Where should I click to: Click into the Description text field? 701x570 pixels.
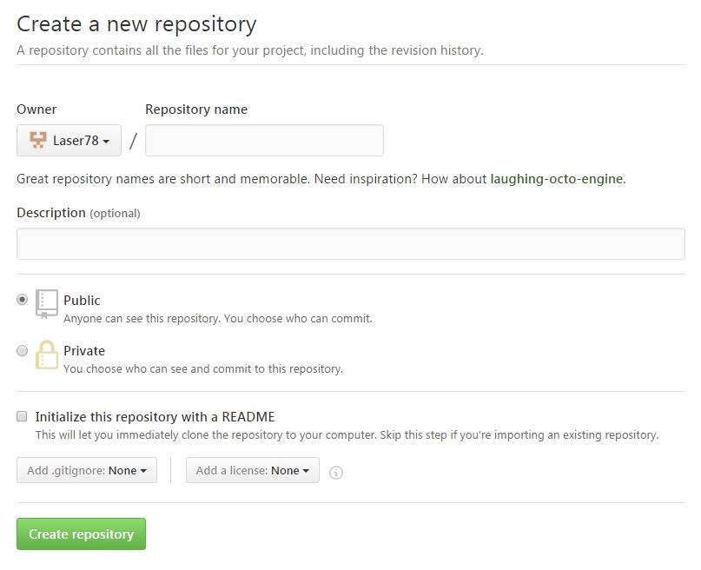coord(351,243)
